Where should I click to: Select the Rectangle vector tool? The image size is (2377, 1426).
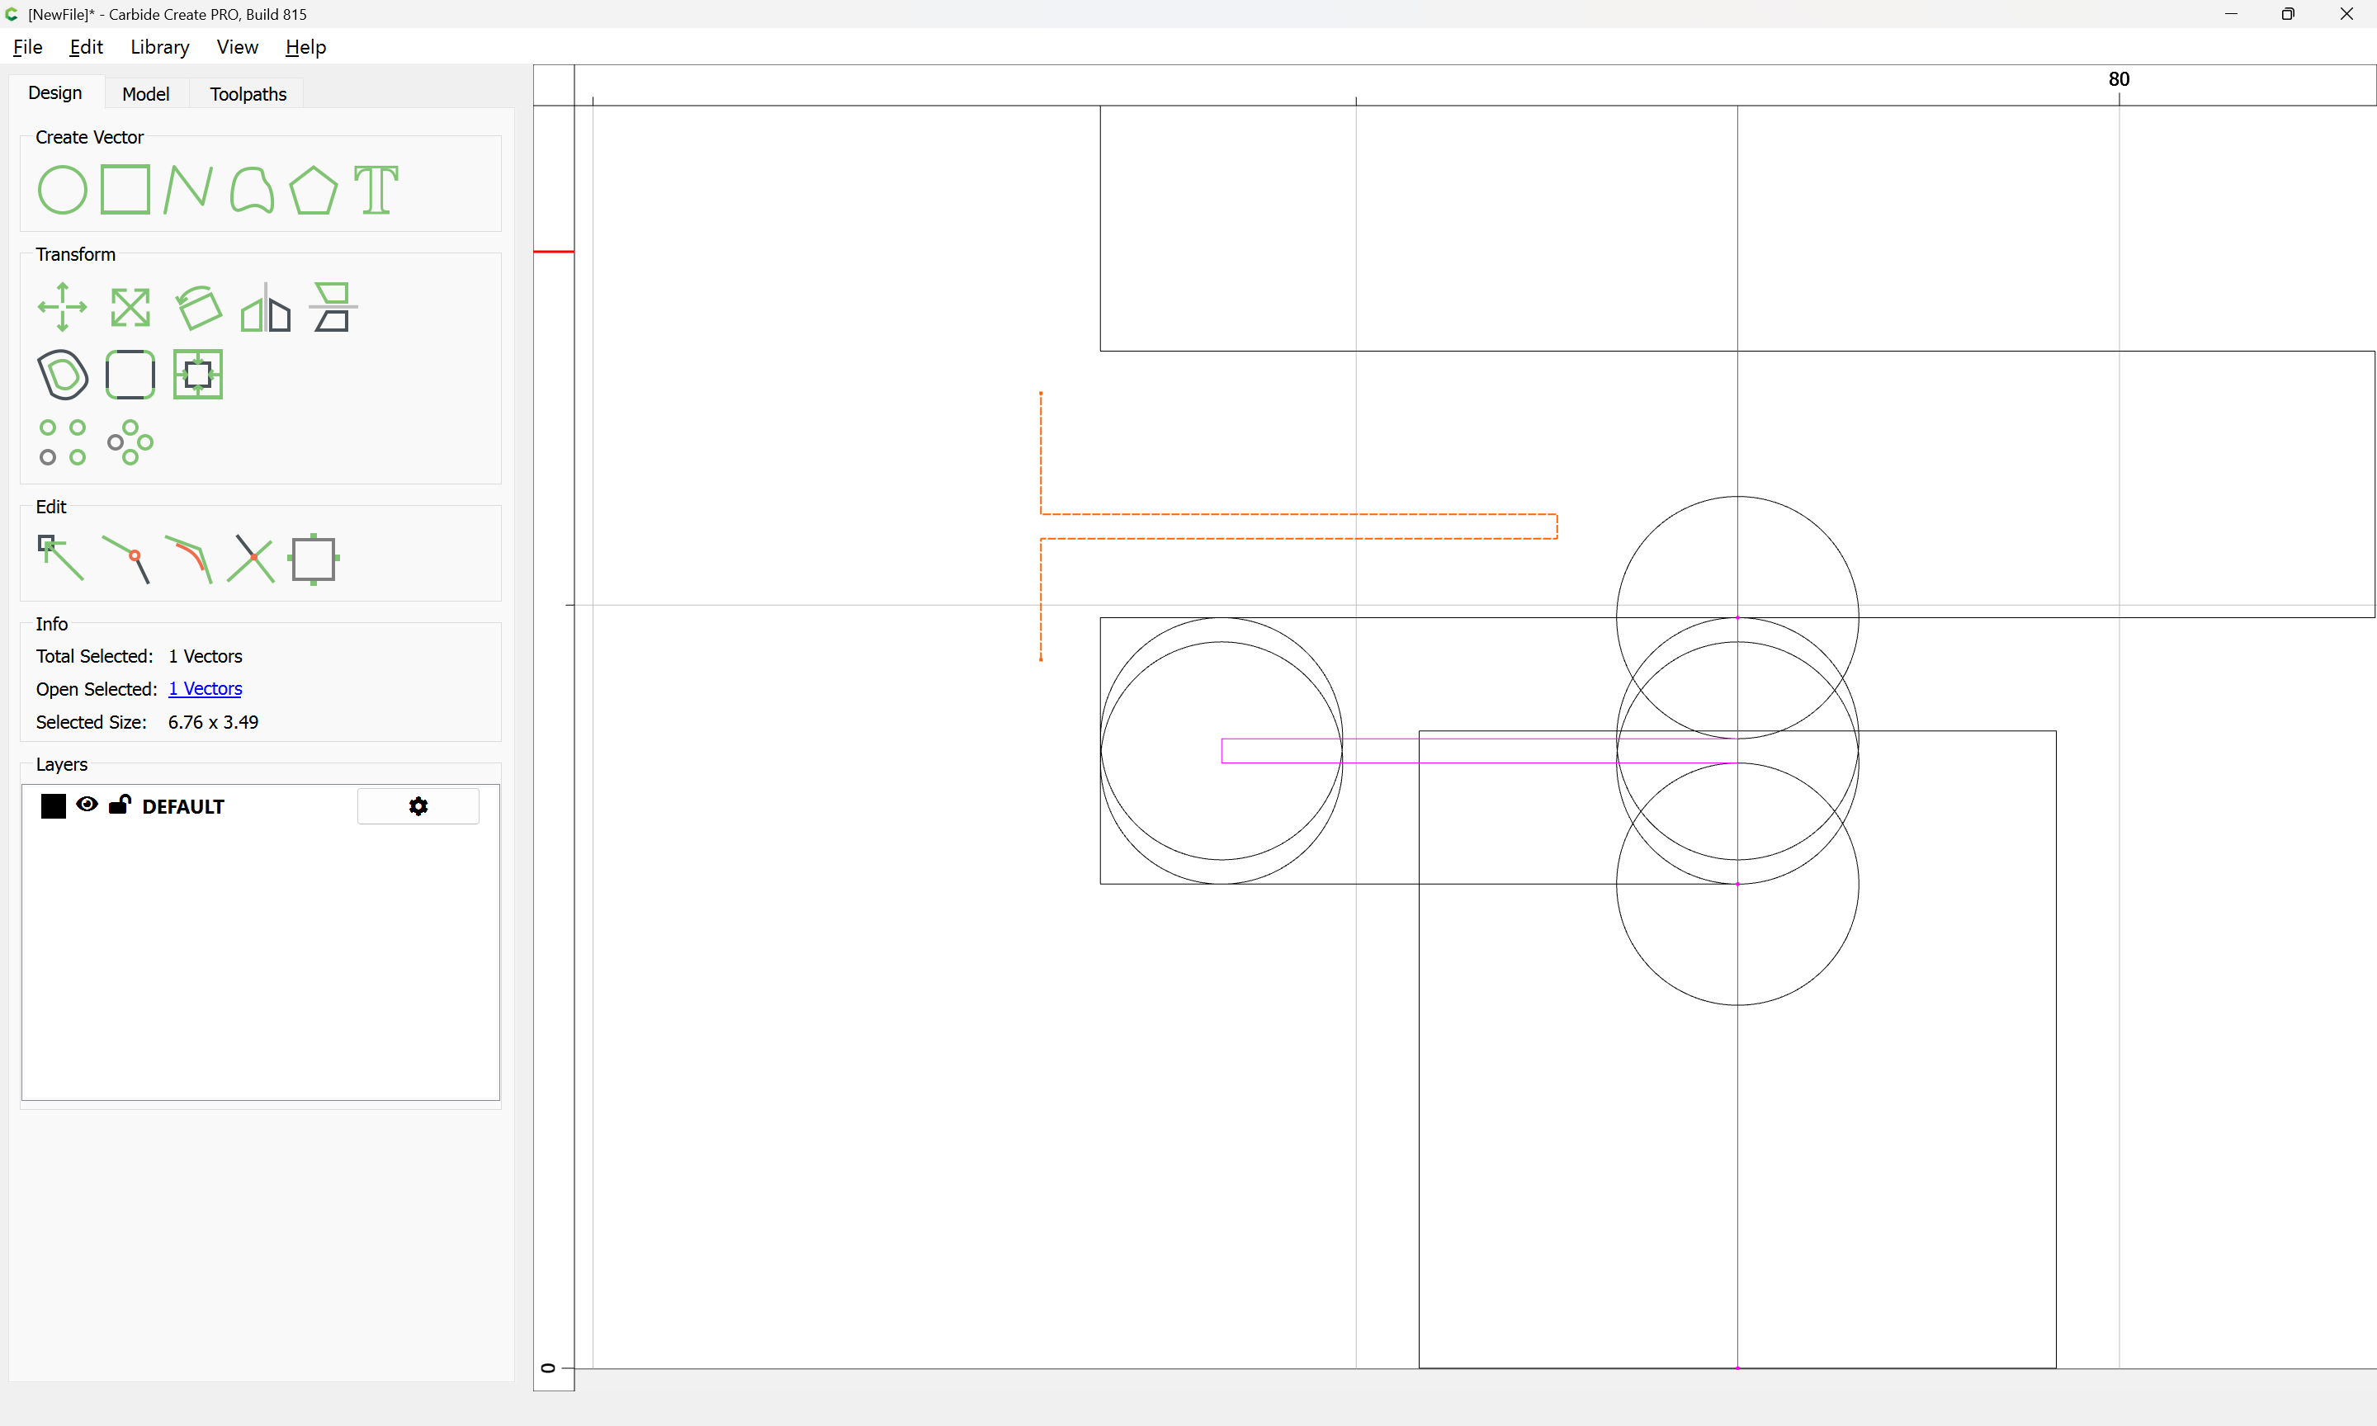pos(125,189)
